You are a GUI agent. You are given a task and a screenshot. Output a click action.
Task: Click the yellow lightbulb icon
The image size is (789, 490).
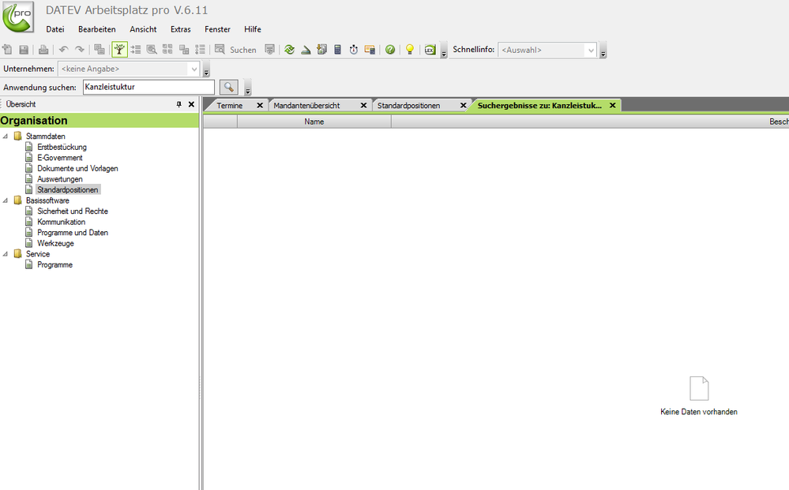click(410, 49)
